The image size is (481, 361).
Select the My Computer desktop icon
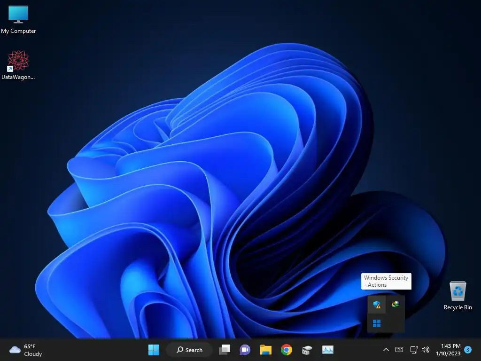(18, 19)
